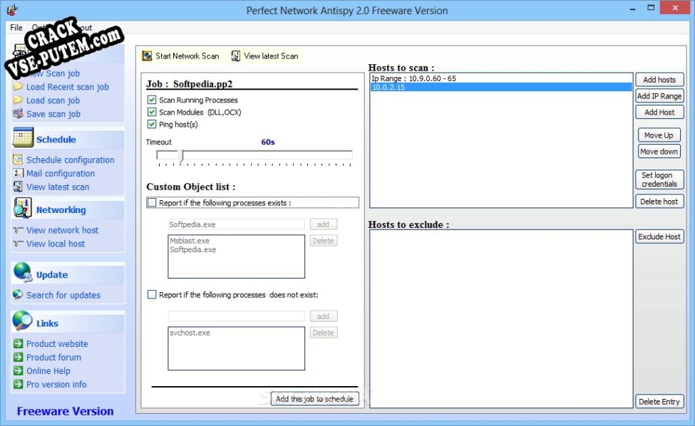695x426 pixels.
Task: Open Load Recent scan job link
Action: point(68,87)
